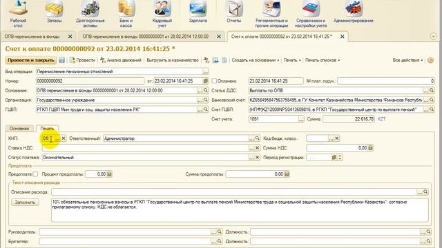Open the Зарплата section
This screenshot has width=442, height=248.
(198, 12)
